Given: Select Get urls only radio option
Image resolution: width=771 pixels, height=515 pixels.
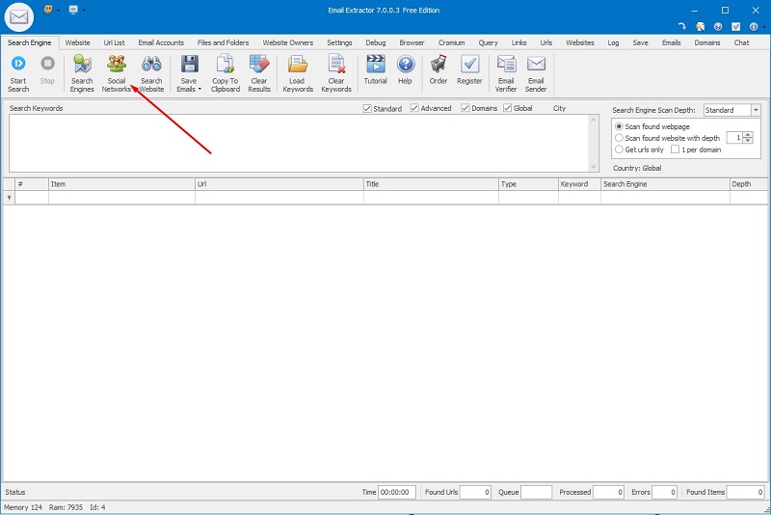Looking at the screenshot, I should pos(619,149).
